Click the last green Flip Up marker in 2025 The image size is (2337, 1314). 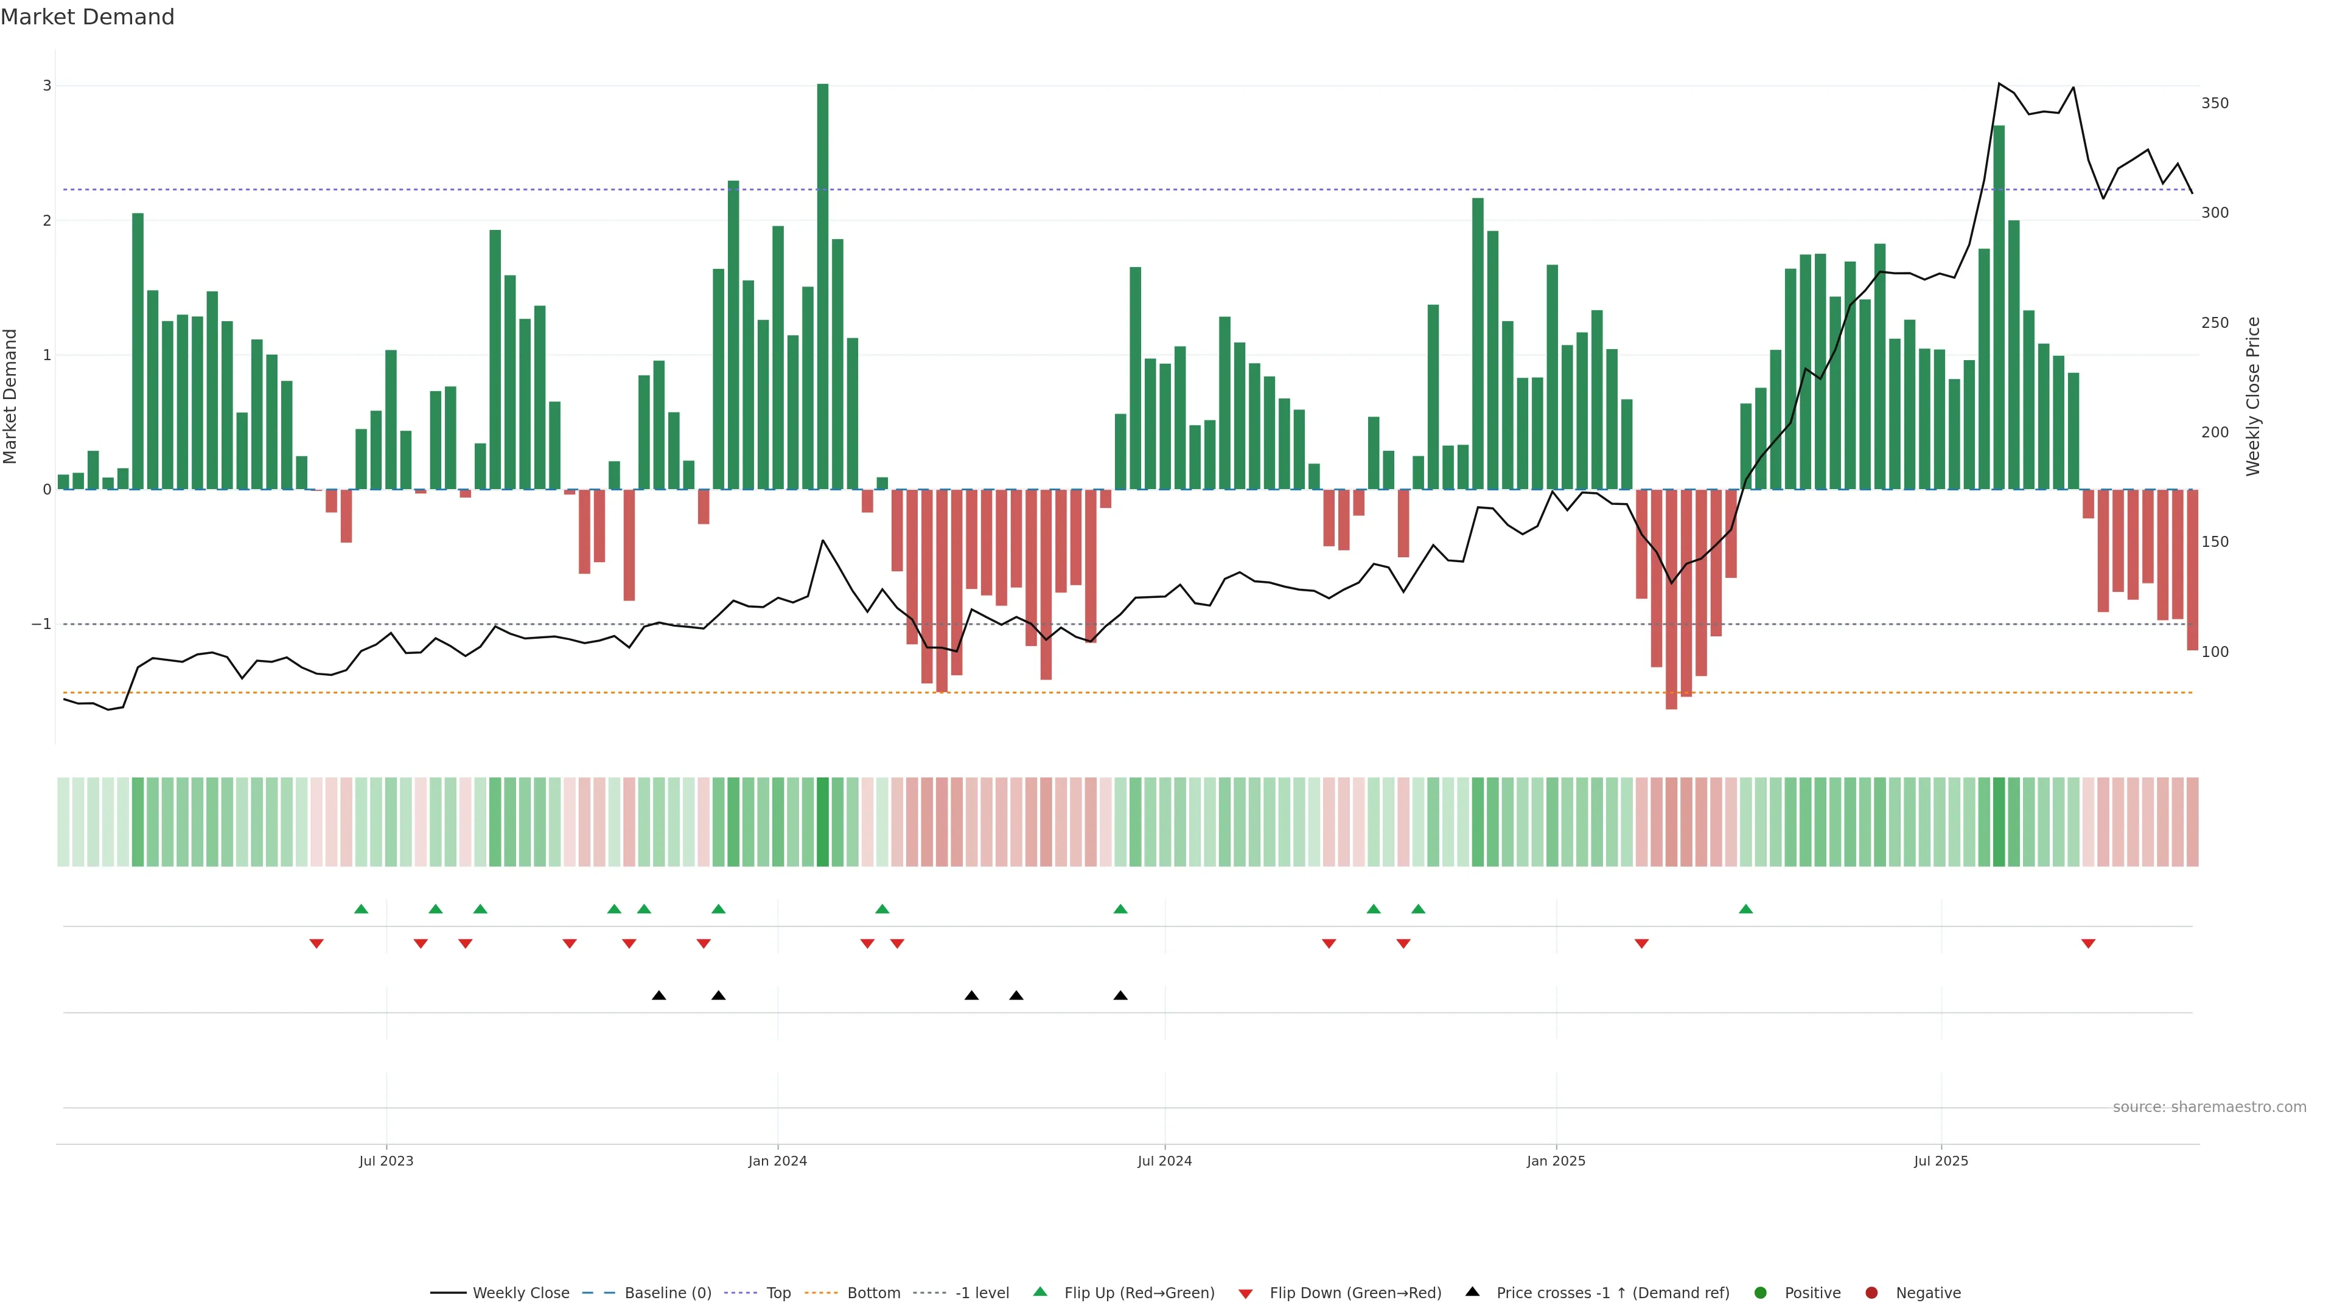click(1745, 909)
